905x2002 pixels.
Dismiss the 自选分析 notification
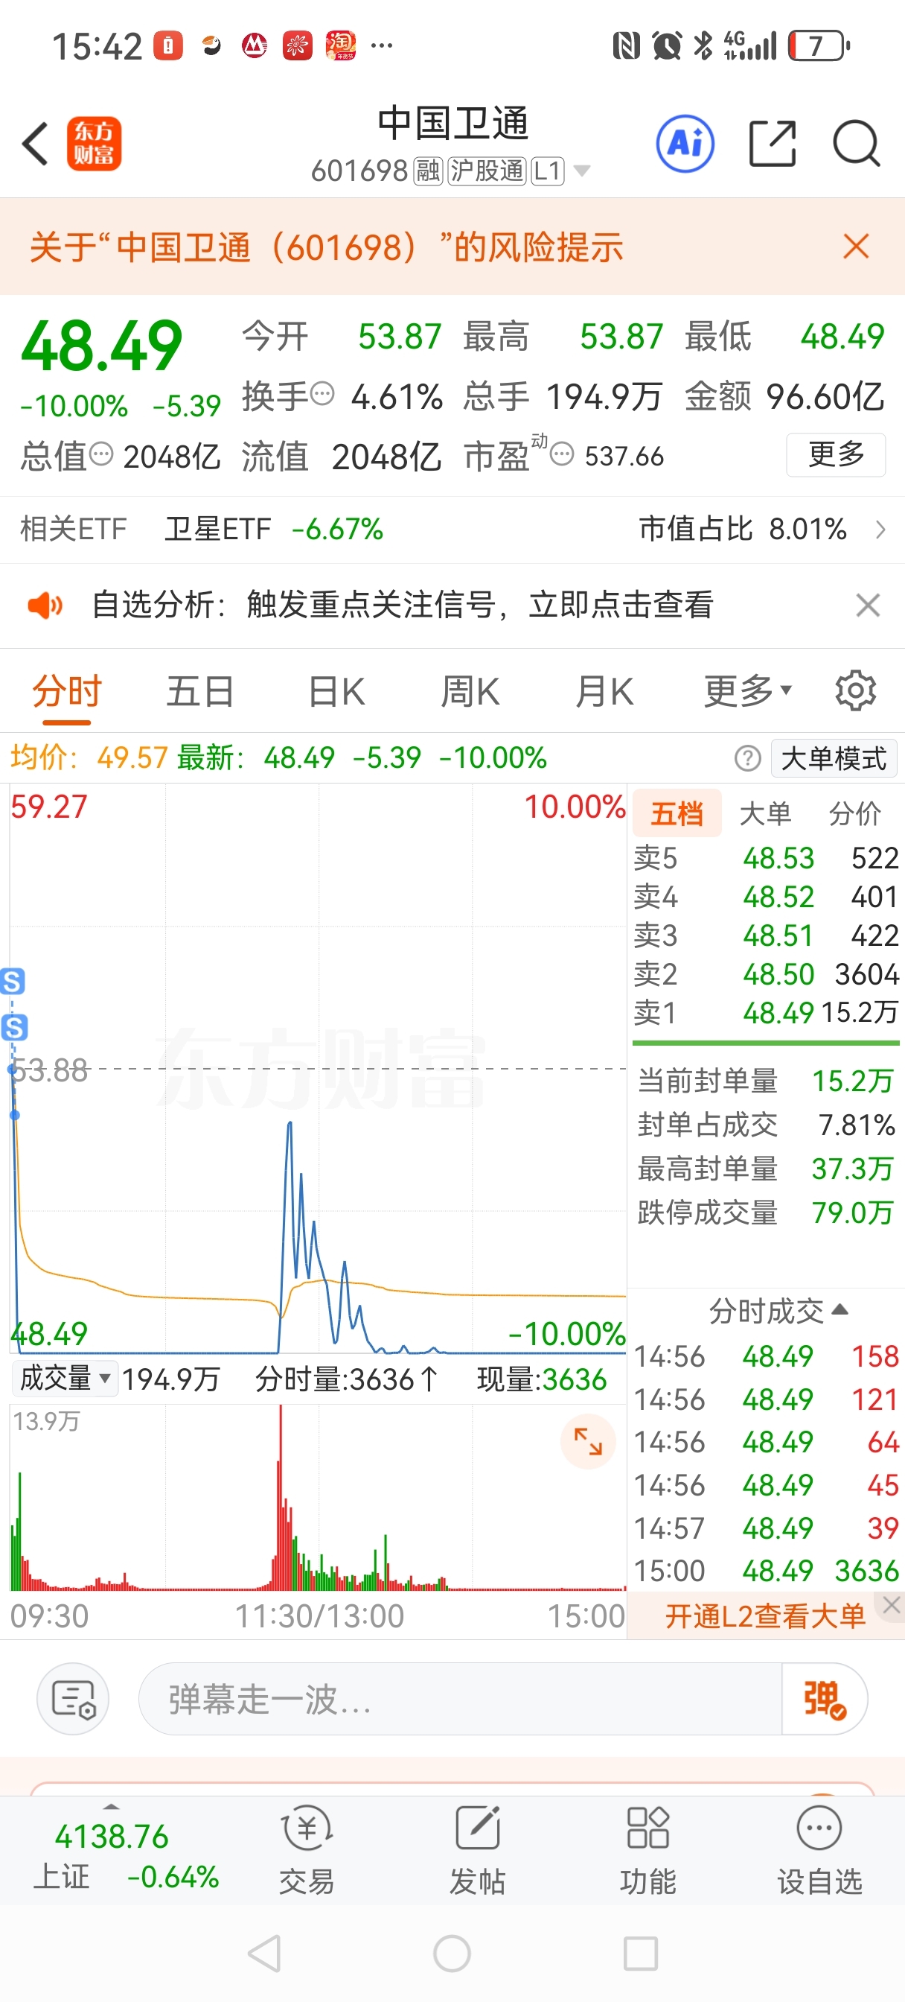point(868,605)
